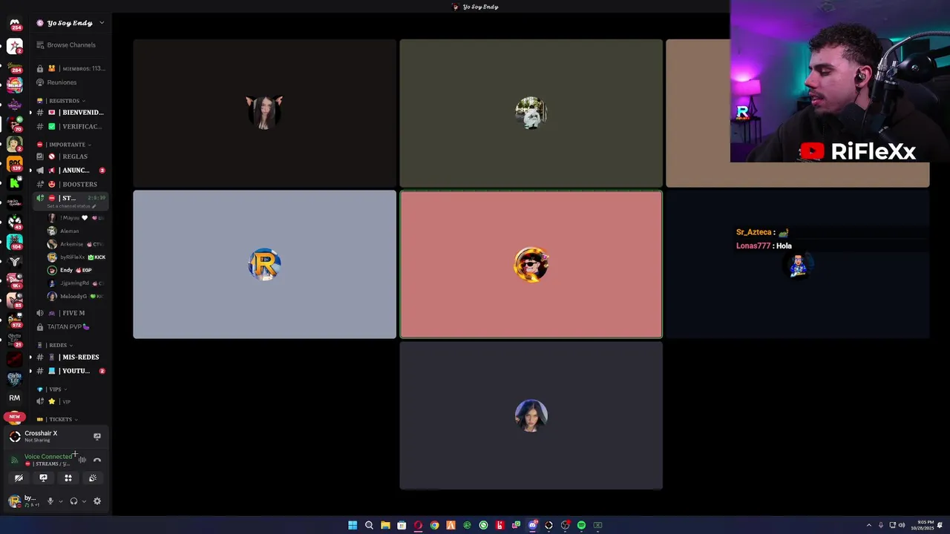Image resolution: width=950 pixels, height=534 pixels.
Task: Open Google Chrome from taskbar
Action: coord(434,525)
